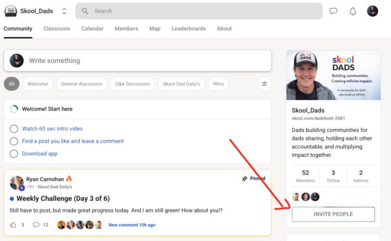Click the pin icon on Ryan's post

[x=244, y=178]
